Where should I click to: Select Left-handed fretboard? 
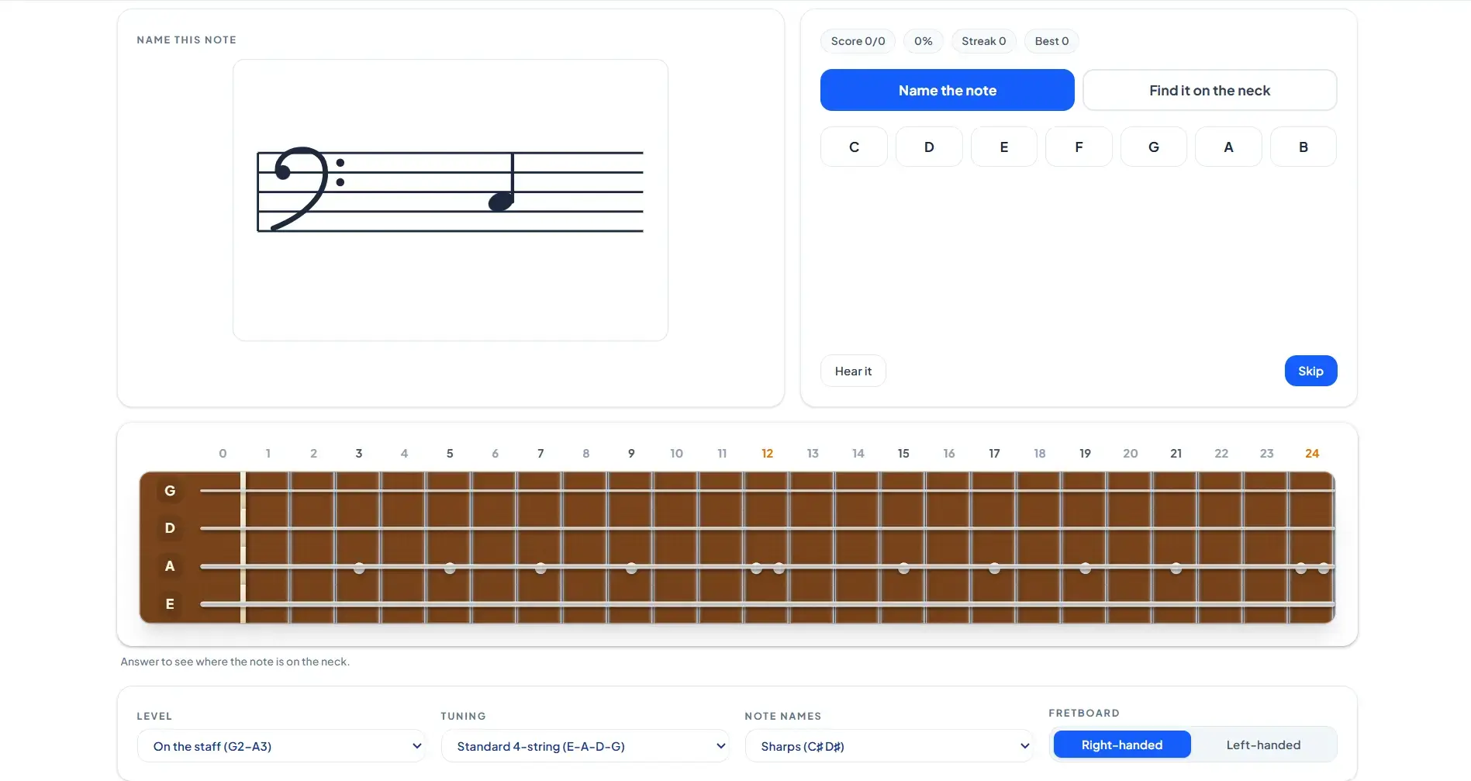pyautogui.click(x=1263, y=745)
